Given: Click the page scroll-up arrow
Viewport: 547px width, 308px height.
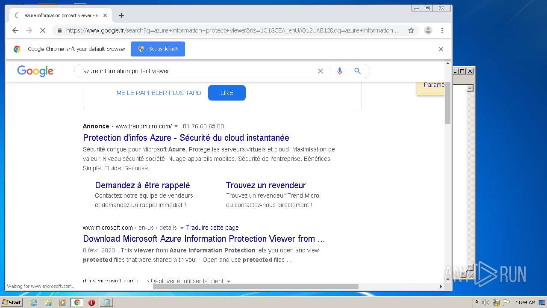Looking at the screenshot, I should click(448, 64).
